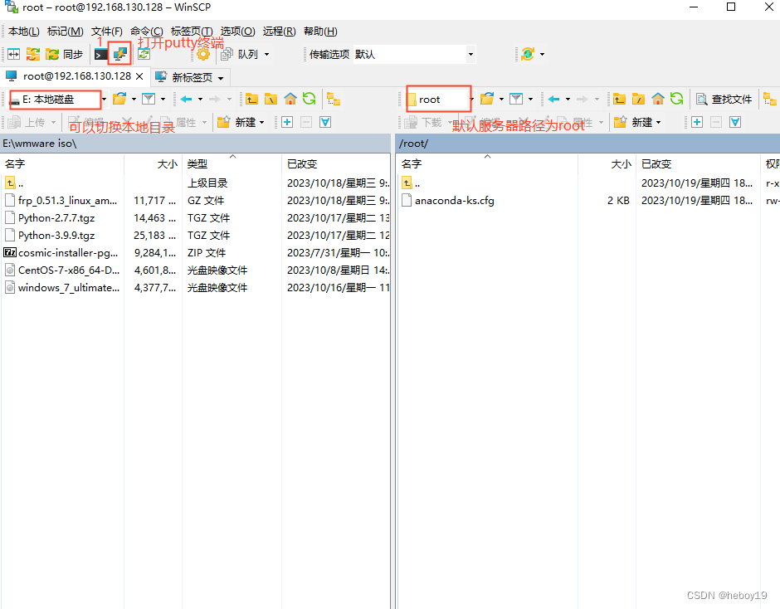Click local panel select files plus icon
Screen dimensions: 780x609
tap(287, 122)
